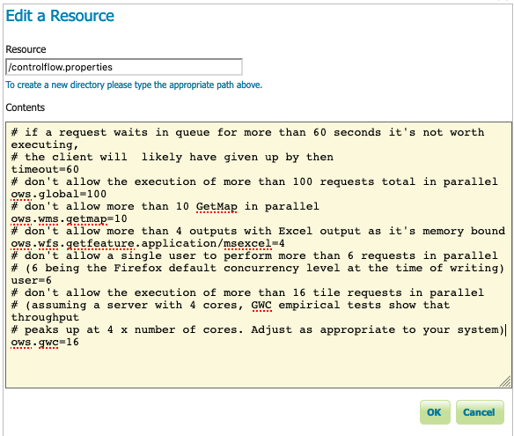This screenshot has width=514, height=436.
Task: Place cursor on user=6 line
Action: [31, 280]
